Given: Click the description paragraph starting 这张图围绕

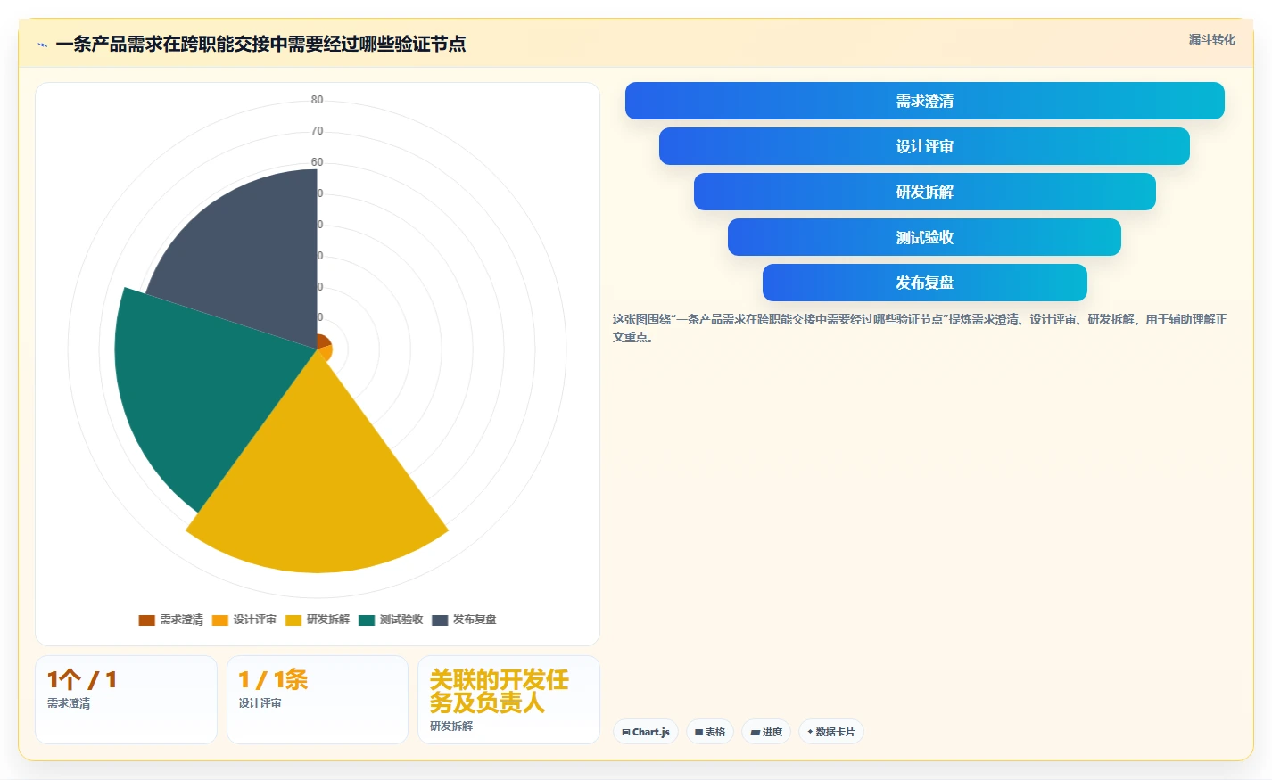Looking at the screenshot, I should (920, 328).
